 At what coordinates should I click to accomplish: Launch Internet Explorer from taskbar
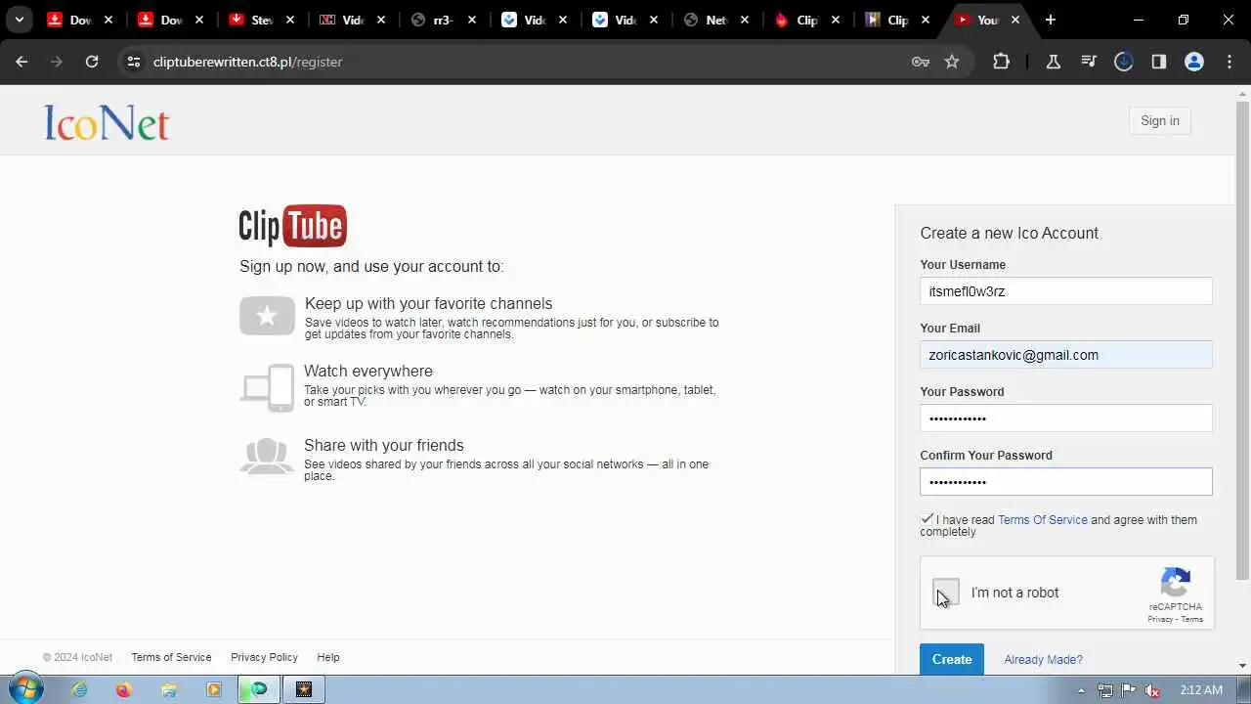[x=79, y=689]
